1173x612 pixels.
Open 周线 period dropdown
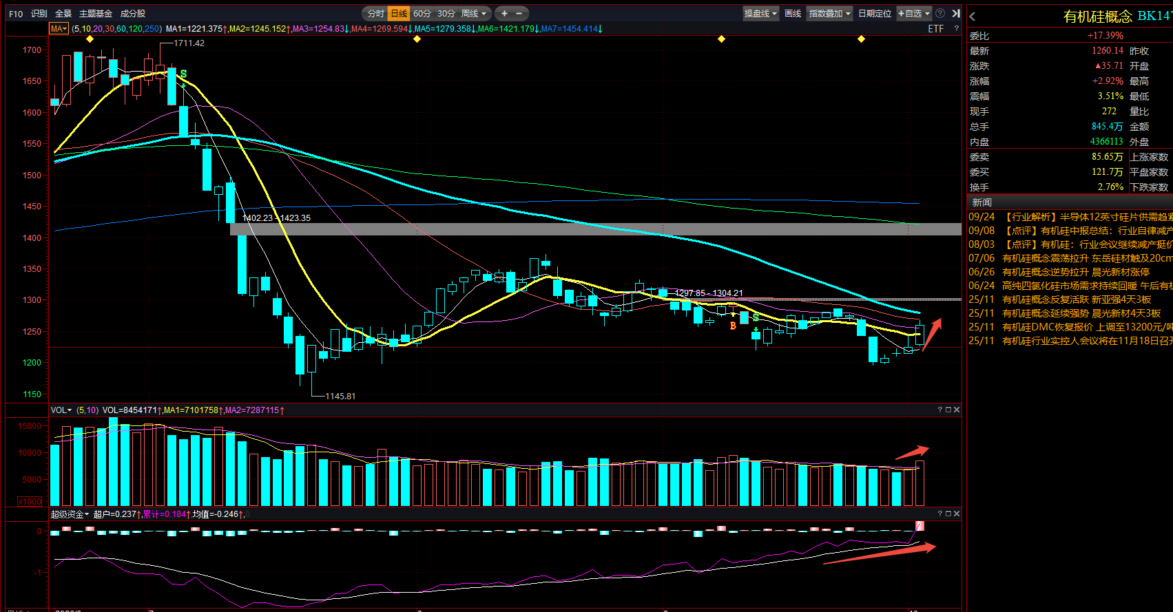(x=474, y=13)
